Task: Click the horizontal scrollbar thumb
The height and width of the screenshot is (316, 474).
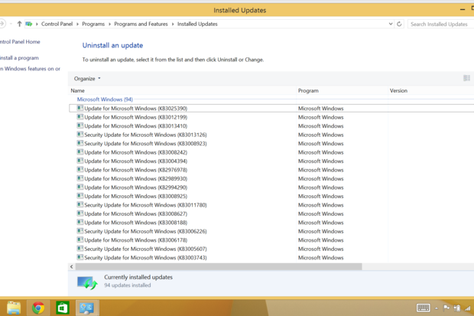Action: tap(219, 267)
